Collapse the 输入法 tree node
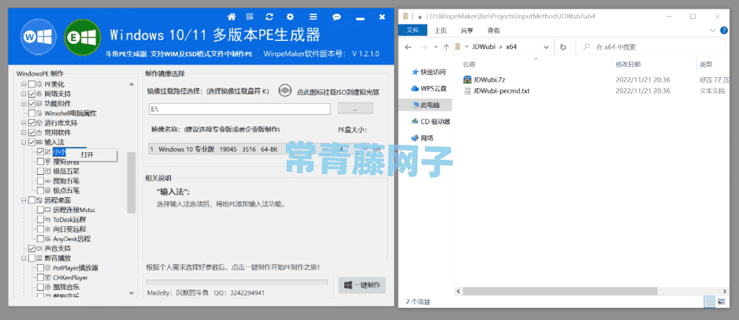Image resolution: width=739 pixels, height=320 pixels. pyautogui.click(x=23, y=143)
